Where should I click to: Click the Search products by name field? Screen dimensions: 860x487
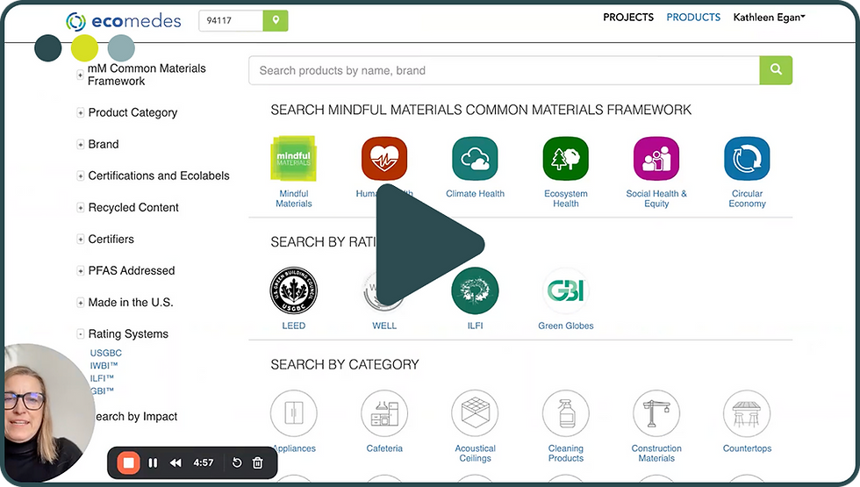504,70
